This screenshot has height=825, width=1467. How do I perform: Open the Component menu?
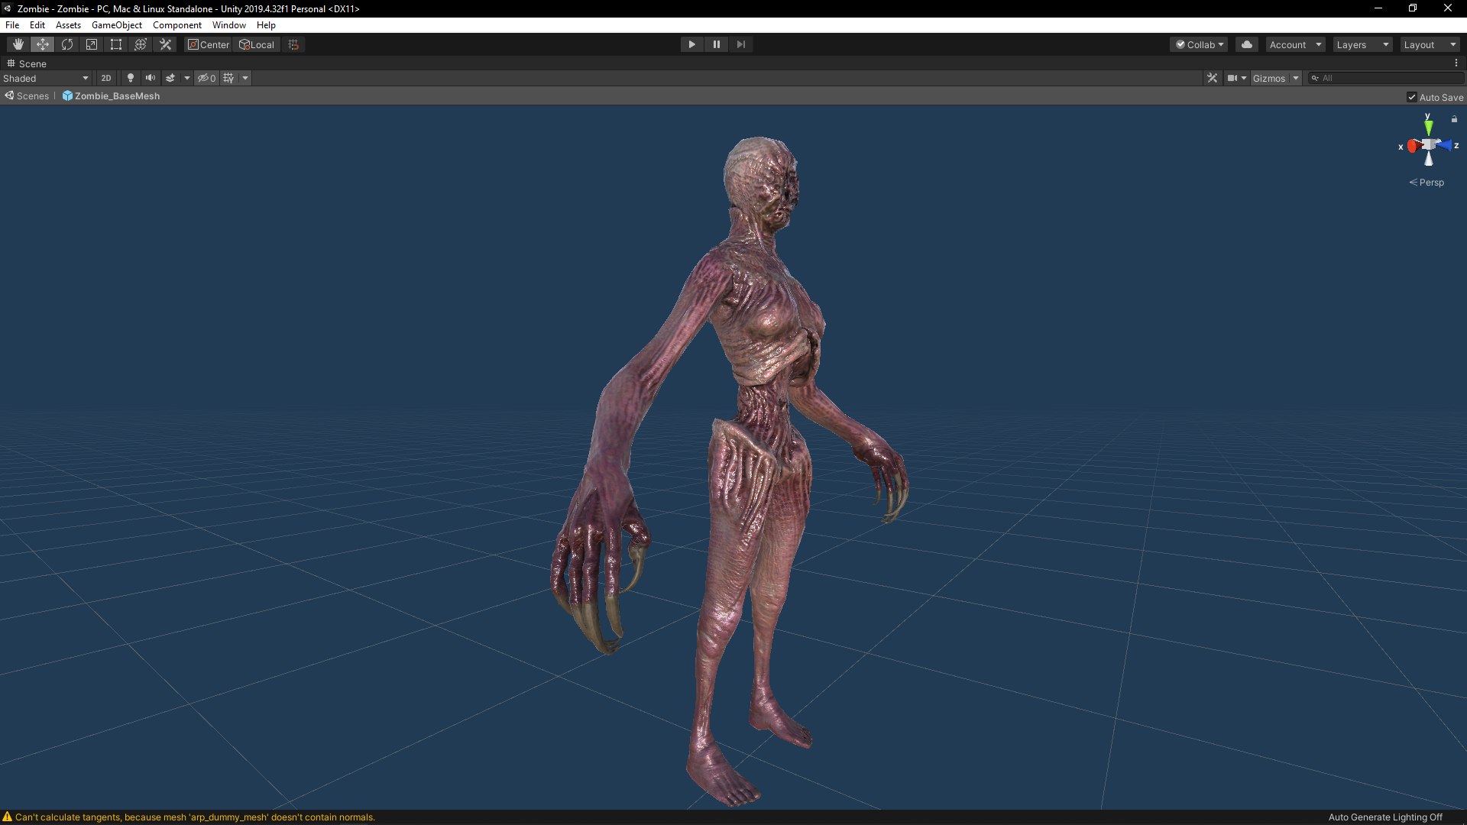pos(176,24)
